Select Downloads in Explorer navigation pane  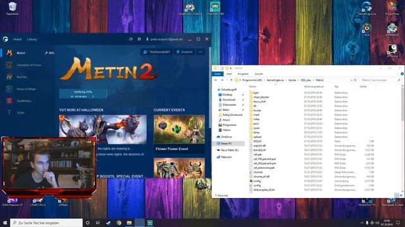[x=228, y=100]
